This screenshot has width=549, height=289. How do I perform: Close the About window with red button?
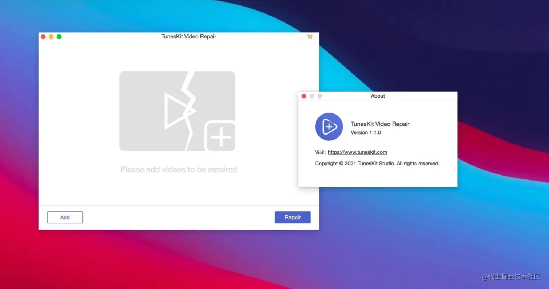coord(304,96)
